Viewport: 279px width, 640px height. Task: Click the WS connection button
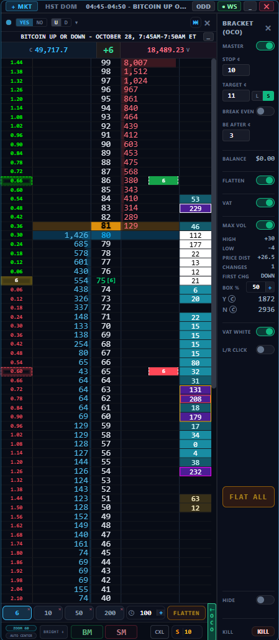[229, 6]
